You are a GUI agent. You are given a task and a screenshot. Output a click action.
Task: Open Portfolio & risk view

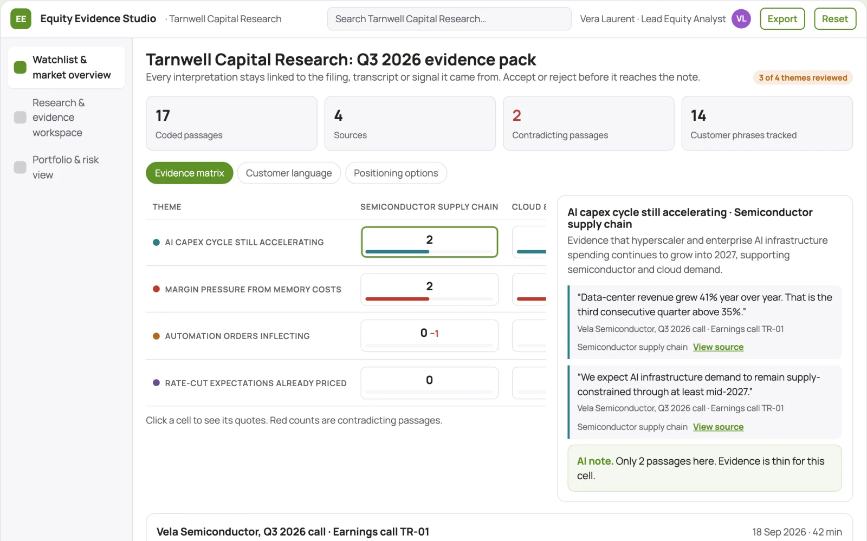(66, 167)
